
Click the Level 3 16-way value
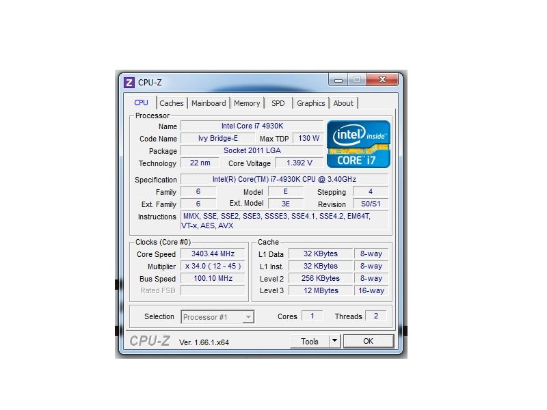[371, 290]
